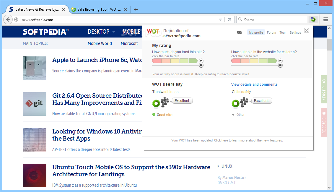
Task: Rate trust red (very poor) segment
Action: pyautogui.click(x=157, y=61)
